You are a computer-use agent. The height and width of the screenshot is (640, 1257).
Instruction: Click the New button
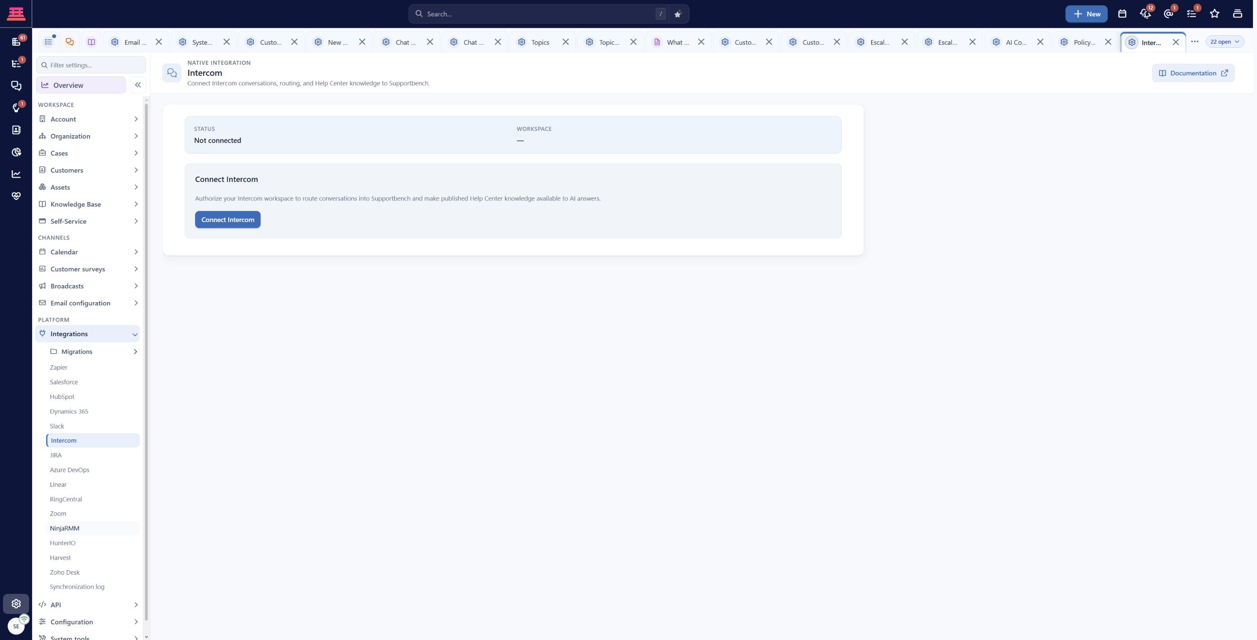click(x=1086, y=14)
